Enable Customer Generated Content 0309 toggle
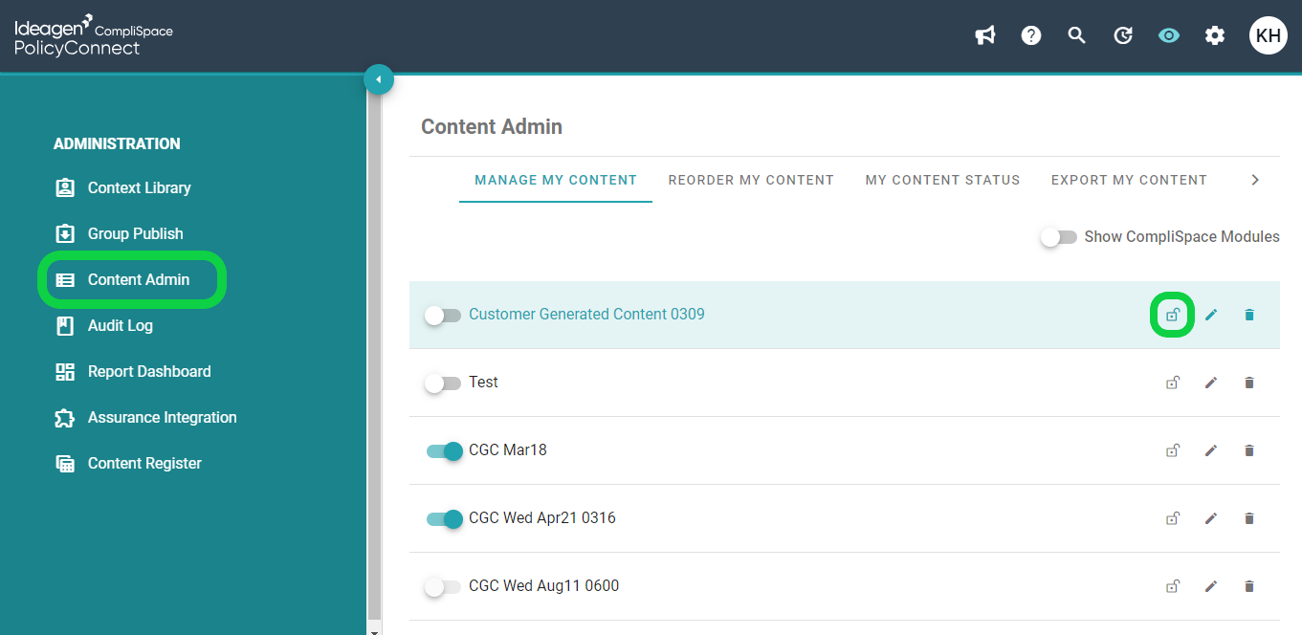This screenshot has width=1302, height=635. [443, 315]
